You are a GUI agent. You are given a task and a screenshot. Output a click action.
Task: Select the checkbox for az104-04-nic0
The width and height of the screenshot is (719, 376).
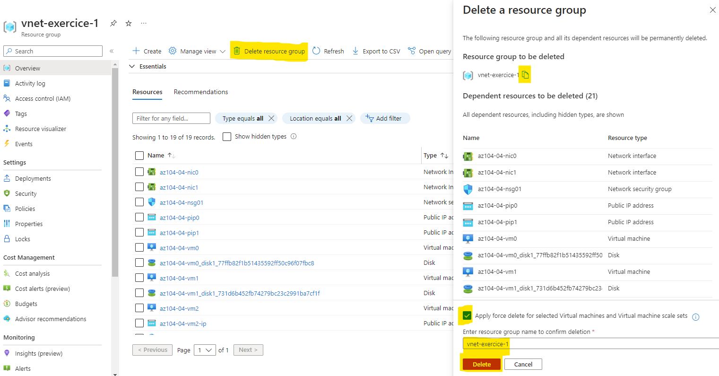click(139, 172)
